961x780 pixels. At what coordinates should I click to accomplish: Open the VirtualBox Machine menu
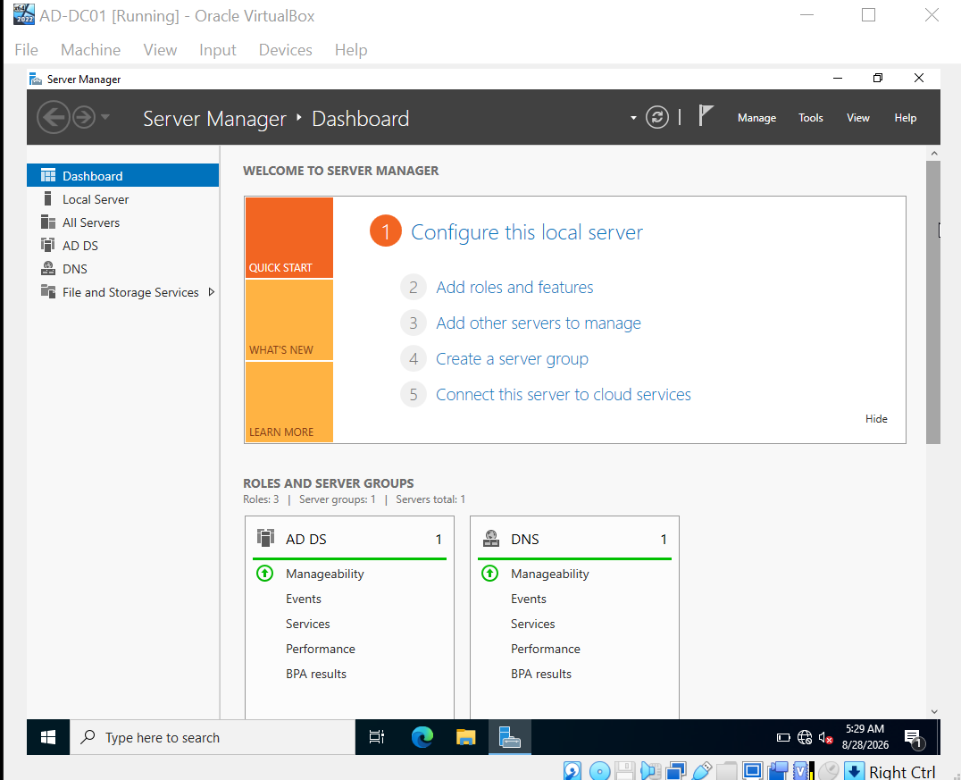tap(91, 50)
